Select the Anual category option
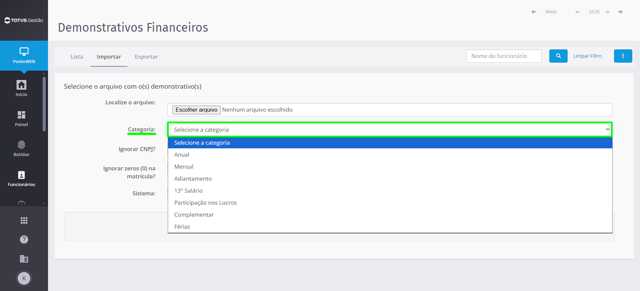 pyautogui.click(x=390, y=155)
